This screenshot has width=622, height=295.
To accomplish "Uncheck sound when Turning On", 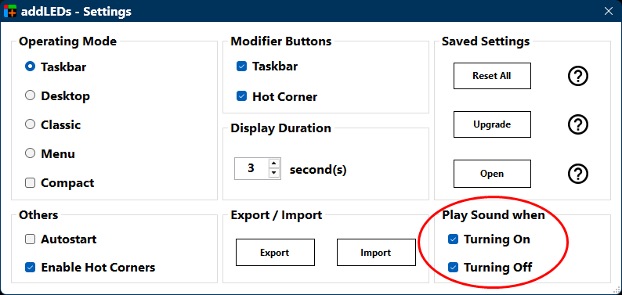I will (453, 239).
